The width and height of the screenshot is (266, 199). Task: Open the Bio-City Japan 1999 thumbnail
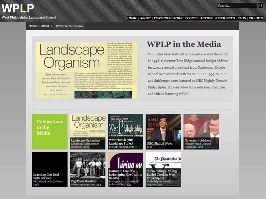(125, 132)
